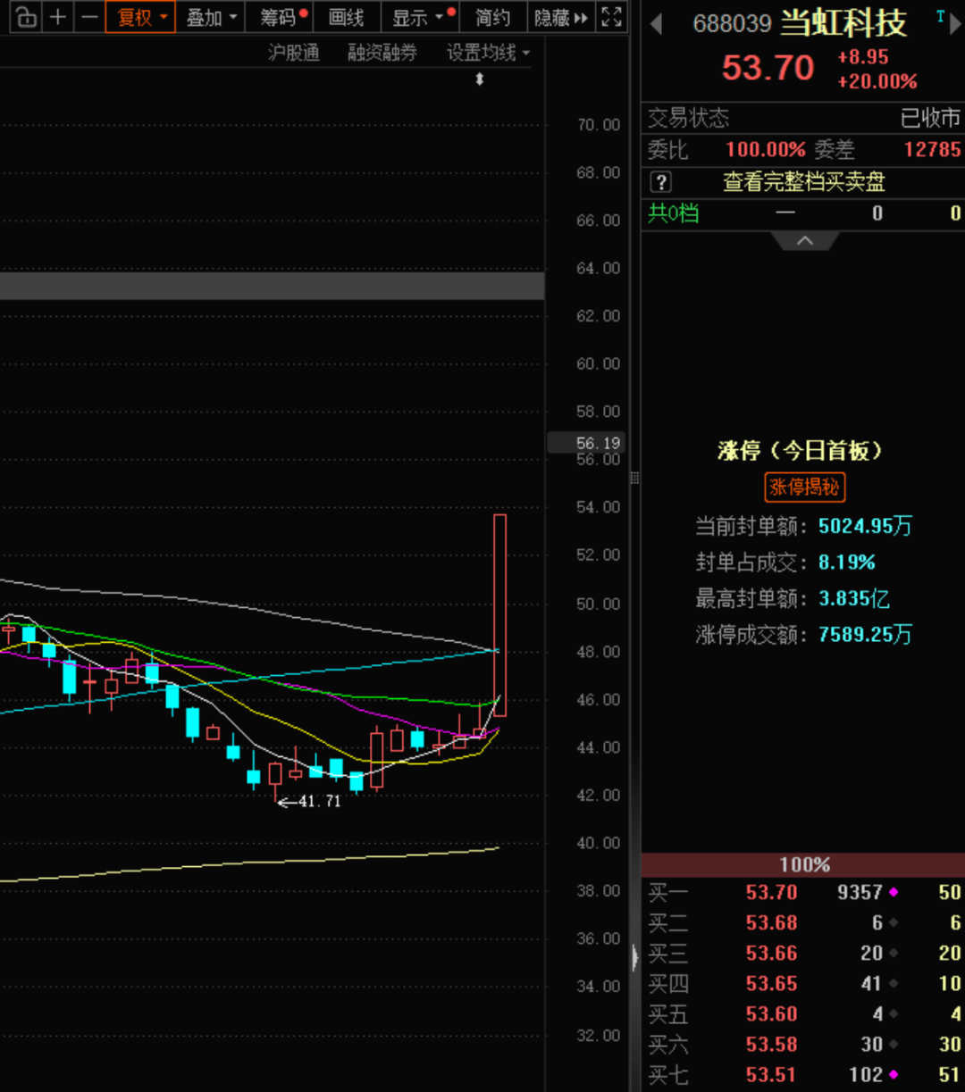Viewport: 965px width, 1092px height.
Task: Click the up-down resize arrow icon
Action: [480, 79]
